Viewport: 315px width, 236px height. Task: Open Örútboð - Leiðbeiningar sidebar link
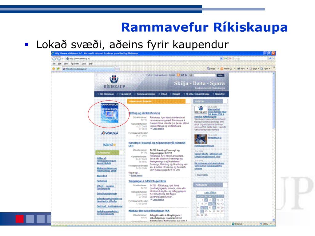pos(110,206)
